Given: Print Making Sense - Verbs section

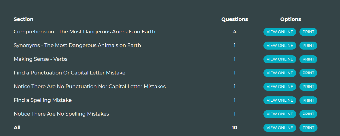Looking at the screenshot, I should (x=308, y=59).
